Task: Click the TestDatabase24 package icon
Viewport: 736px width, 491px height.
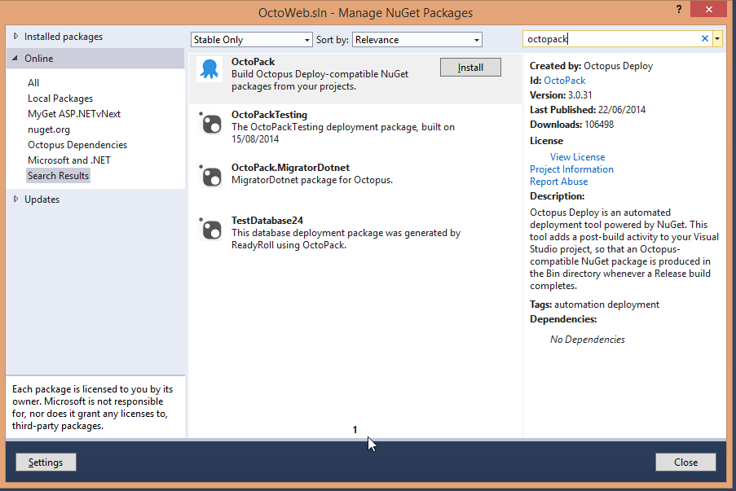Action: [x=210, y=230]
